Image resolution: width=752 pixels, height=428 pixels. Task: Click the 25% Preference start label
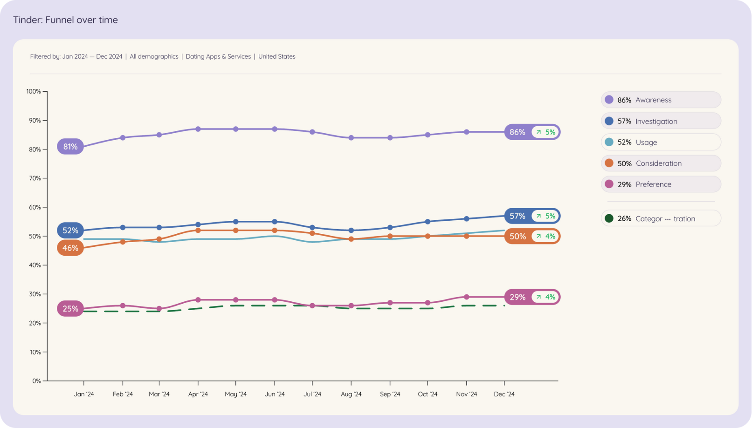pos(70,309)
